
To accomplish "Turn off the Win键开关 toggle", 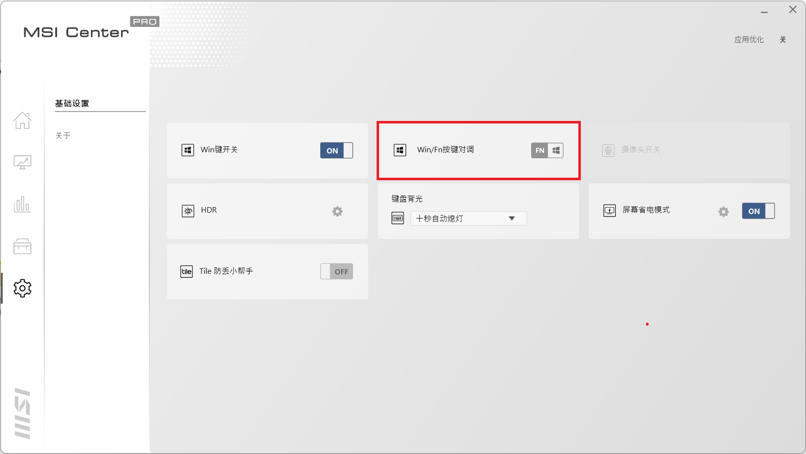I will tap(336, 150).
